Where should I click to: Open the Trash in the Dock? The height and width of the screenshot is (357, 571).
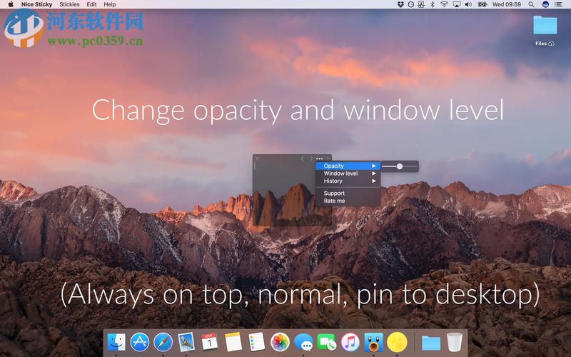(454, 343)
